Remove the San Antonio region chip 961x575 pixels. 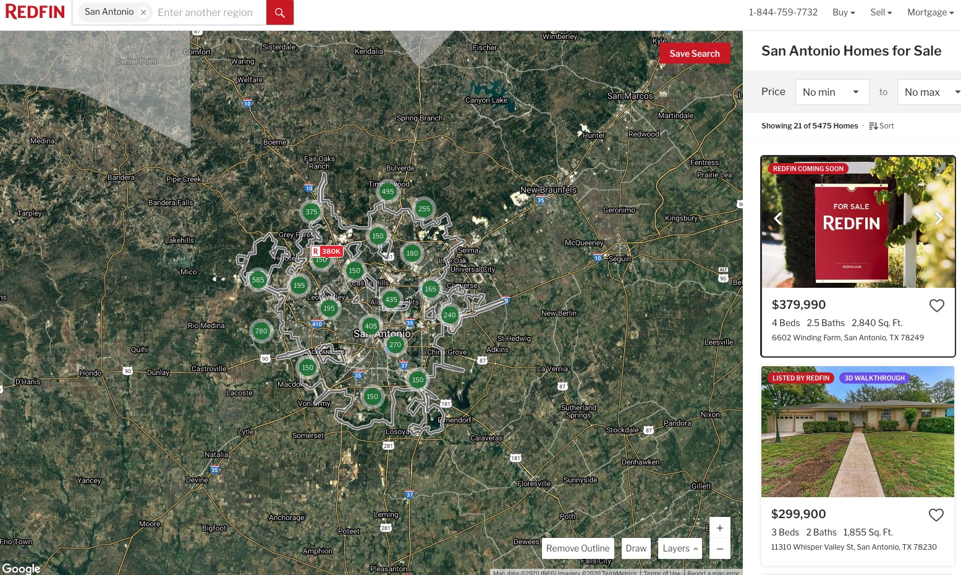click(x=143, y=12)
